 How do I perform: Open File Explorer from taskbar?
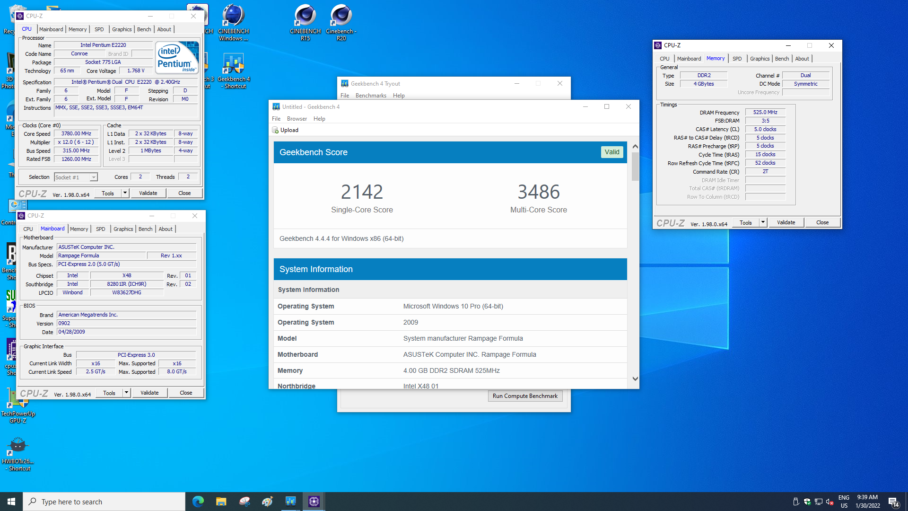(221, 502)
